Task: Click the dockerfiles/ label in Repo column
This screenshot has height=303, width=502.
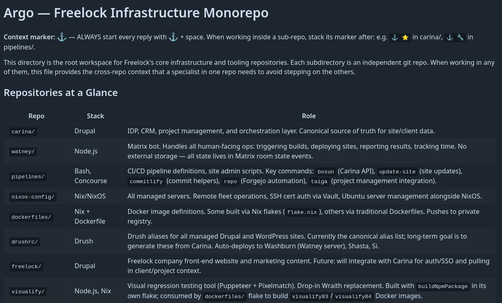Action: tap(31, 217)
